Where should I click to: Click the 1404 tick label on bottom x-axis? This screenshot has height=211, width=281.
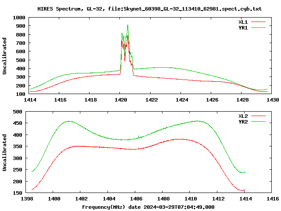109,199
